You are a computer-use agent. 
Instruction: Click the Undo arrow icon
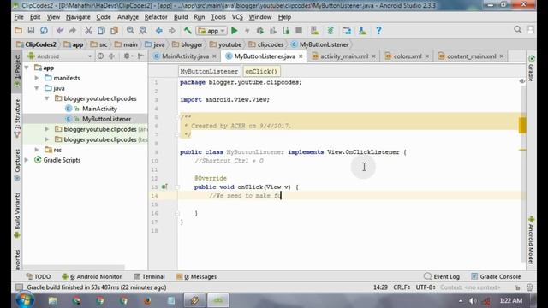[60, 31]
